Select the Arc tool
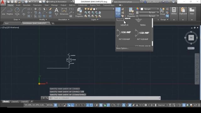 click(24, 11)
